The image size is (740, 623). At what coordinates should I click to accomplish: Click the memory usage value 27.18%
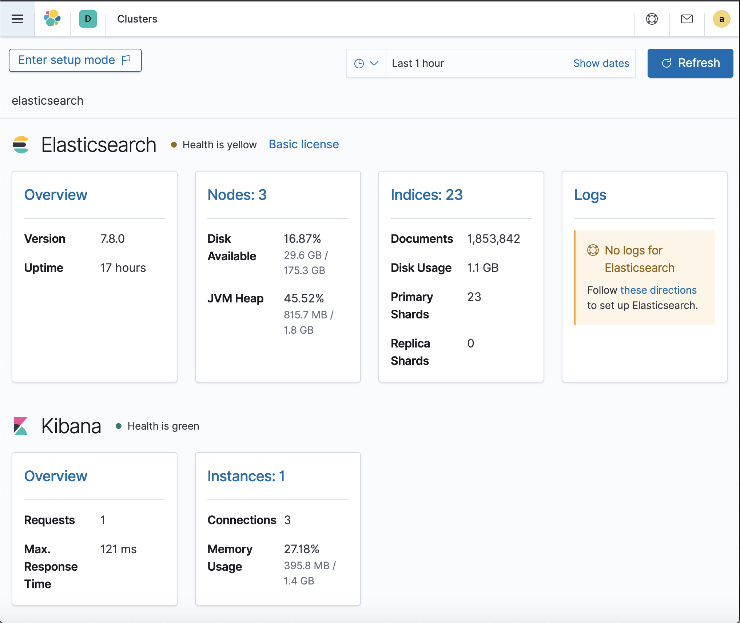coord(301,549)
